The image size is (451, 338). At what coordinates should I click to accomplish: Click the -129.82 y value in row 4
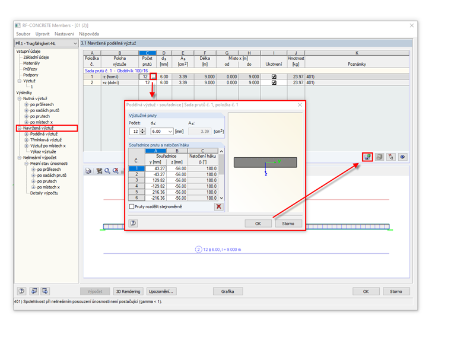click(x=156, y=186)
